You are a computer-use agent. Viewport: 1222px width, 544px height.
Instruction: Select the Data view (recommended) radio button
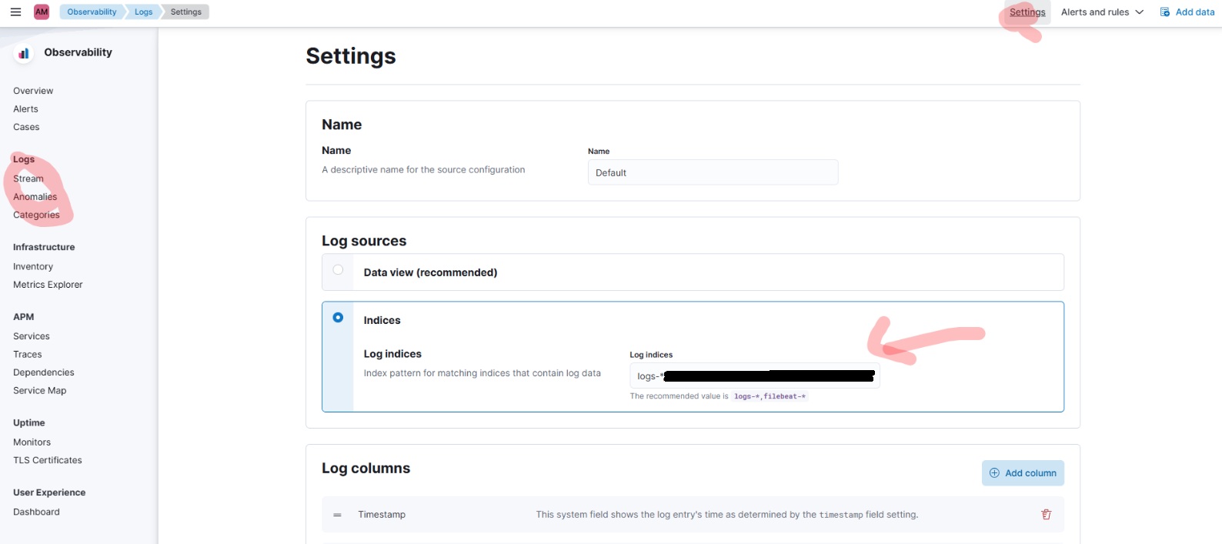click(x=338, y=269)
